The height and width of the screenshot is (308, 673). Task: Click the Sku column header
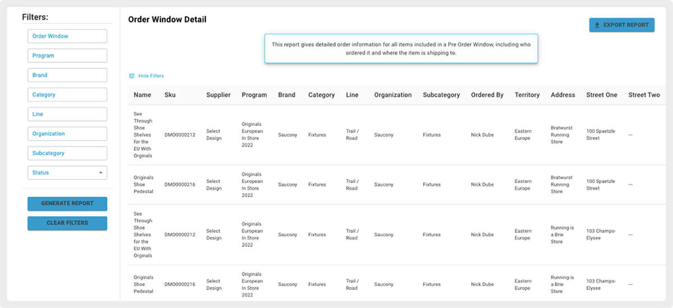click(x=170, y=95)
